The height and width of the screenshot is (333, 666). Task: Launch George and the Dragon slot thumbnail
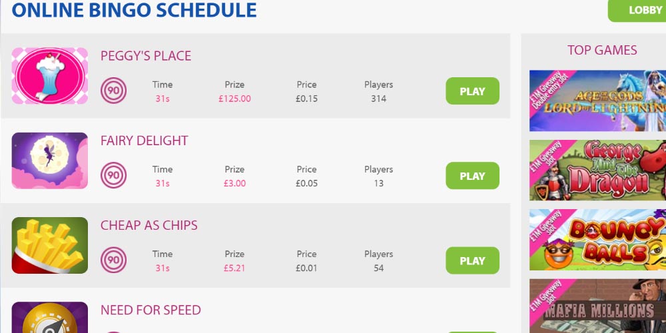(597, 170)
